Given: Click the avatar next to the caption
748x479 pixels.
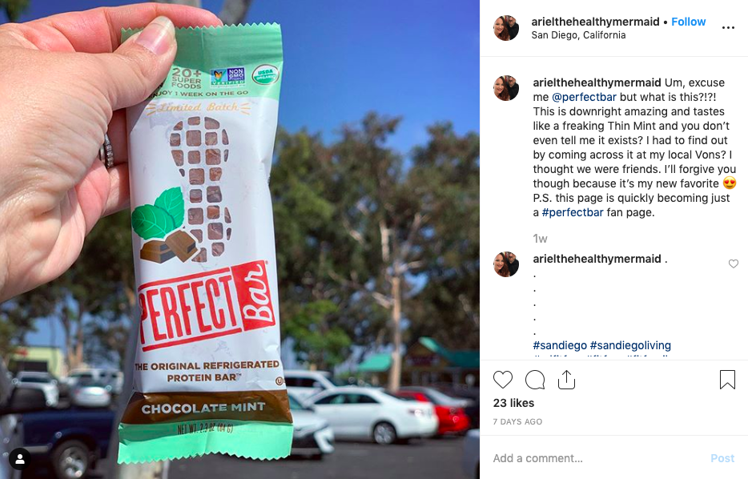Looking at the screenshot, I should 505,88.
